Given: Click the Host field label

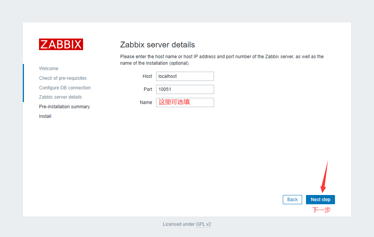Looking at the screenshot, I should (x=147, y=76).
